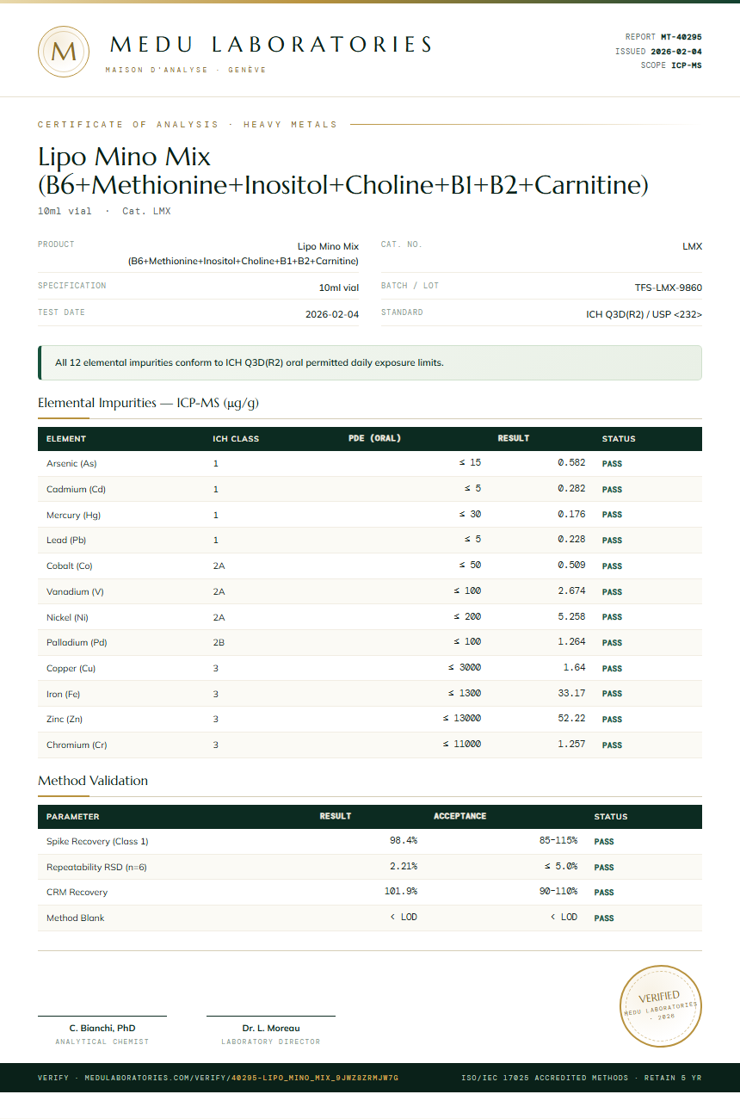Click the Lipo Mino Mix product title
The height and width of the screenshot is (1119, 740).
click(342, 170)
